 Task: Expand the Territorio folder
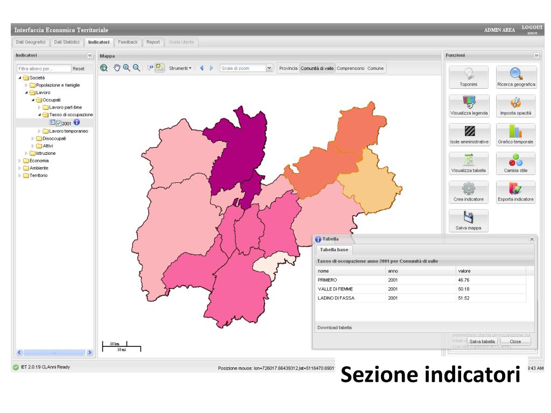tap(20, 176)
